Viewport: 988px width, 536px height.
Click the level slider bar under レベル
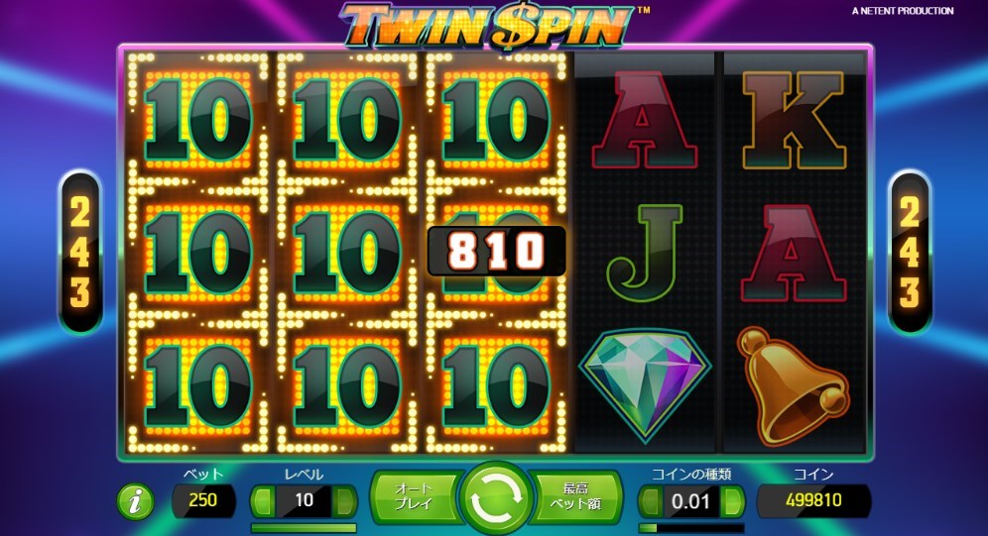tap(304, 528)
